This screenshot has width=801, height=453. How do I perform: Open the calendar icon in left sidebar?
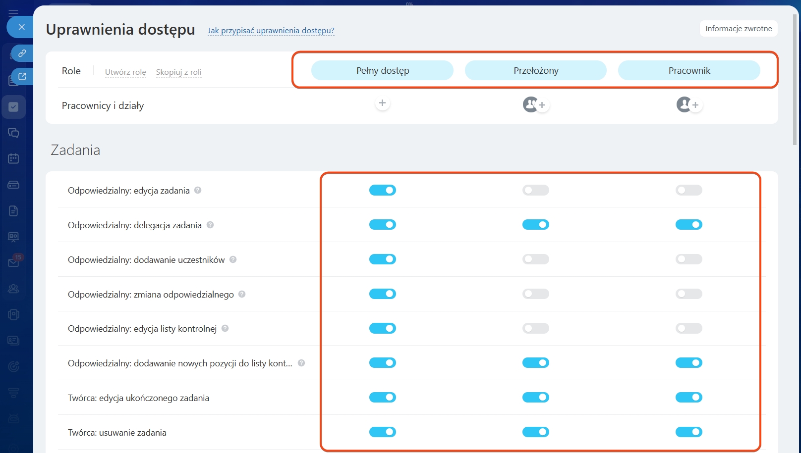[x=13, y=158]
